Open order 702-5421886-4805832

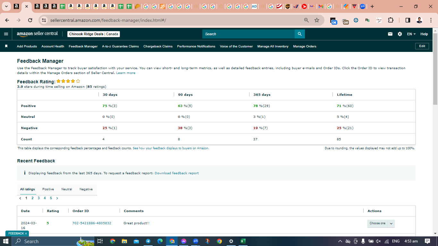coord(92,223)
